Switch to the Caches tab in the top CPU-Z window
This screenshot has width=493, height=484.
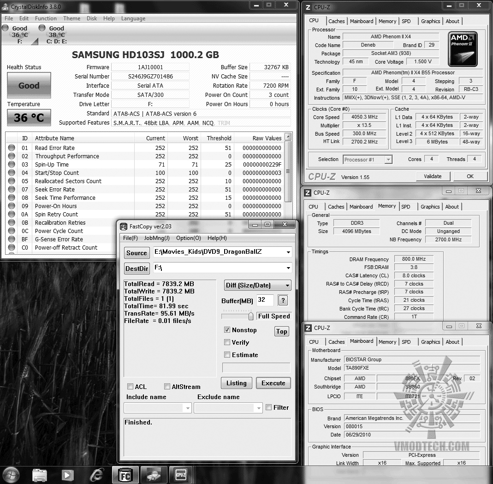click(336, 21)
